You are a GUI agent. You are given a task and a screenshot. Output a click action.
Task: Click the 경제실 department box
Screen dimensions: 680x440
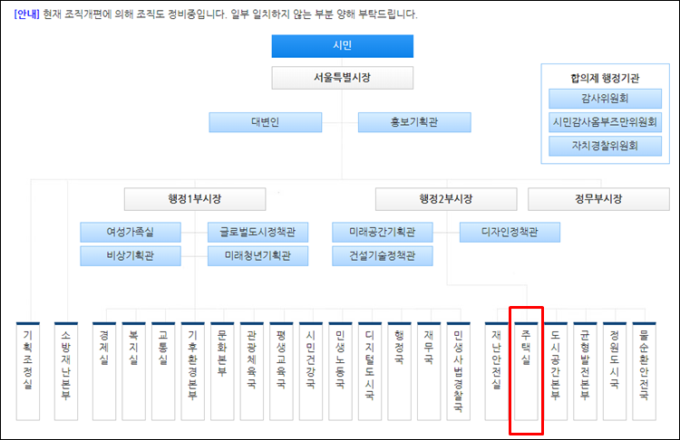pyautogui.click(x=104, y=371)
